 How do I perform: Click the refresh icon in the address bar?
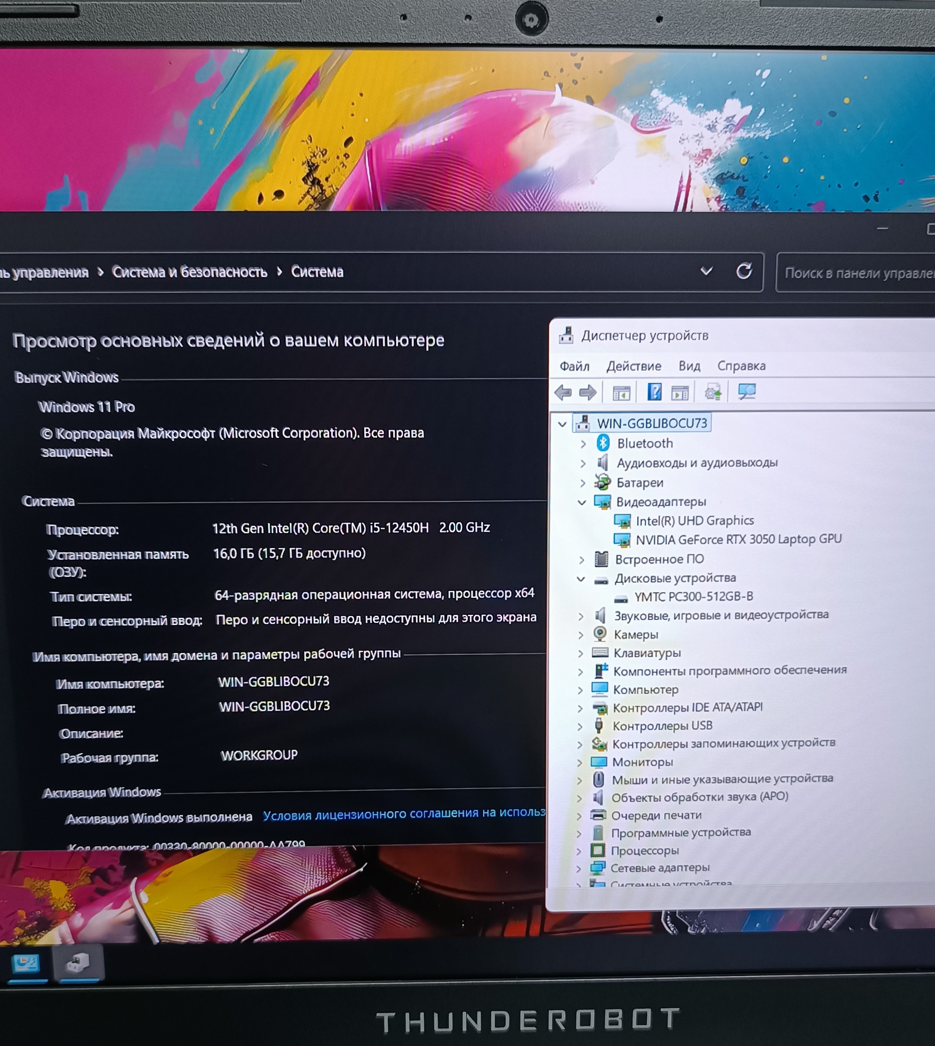(x=744, y=272)
